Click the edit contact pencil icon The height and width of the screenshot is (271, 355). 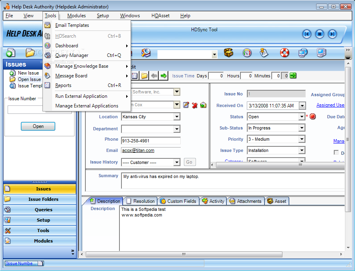186,105
